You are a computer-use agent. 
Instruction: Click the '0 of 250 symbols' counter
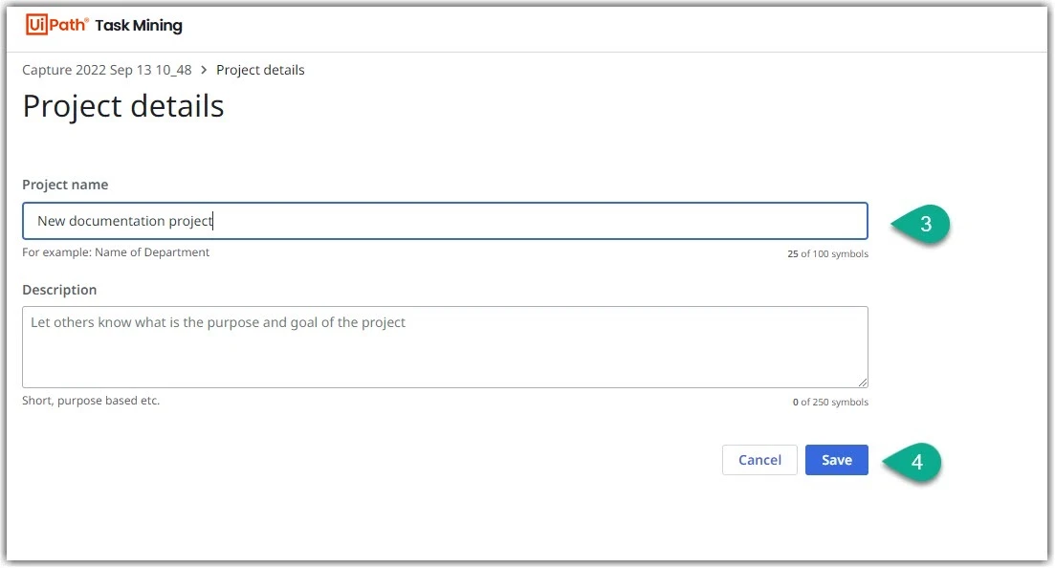tap(830, 402)
